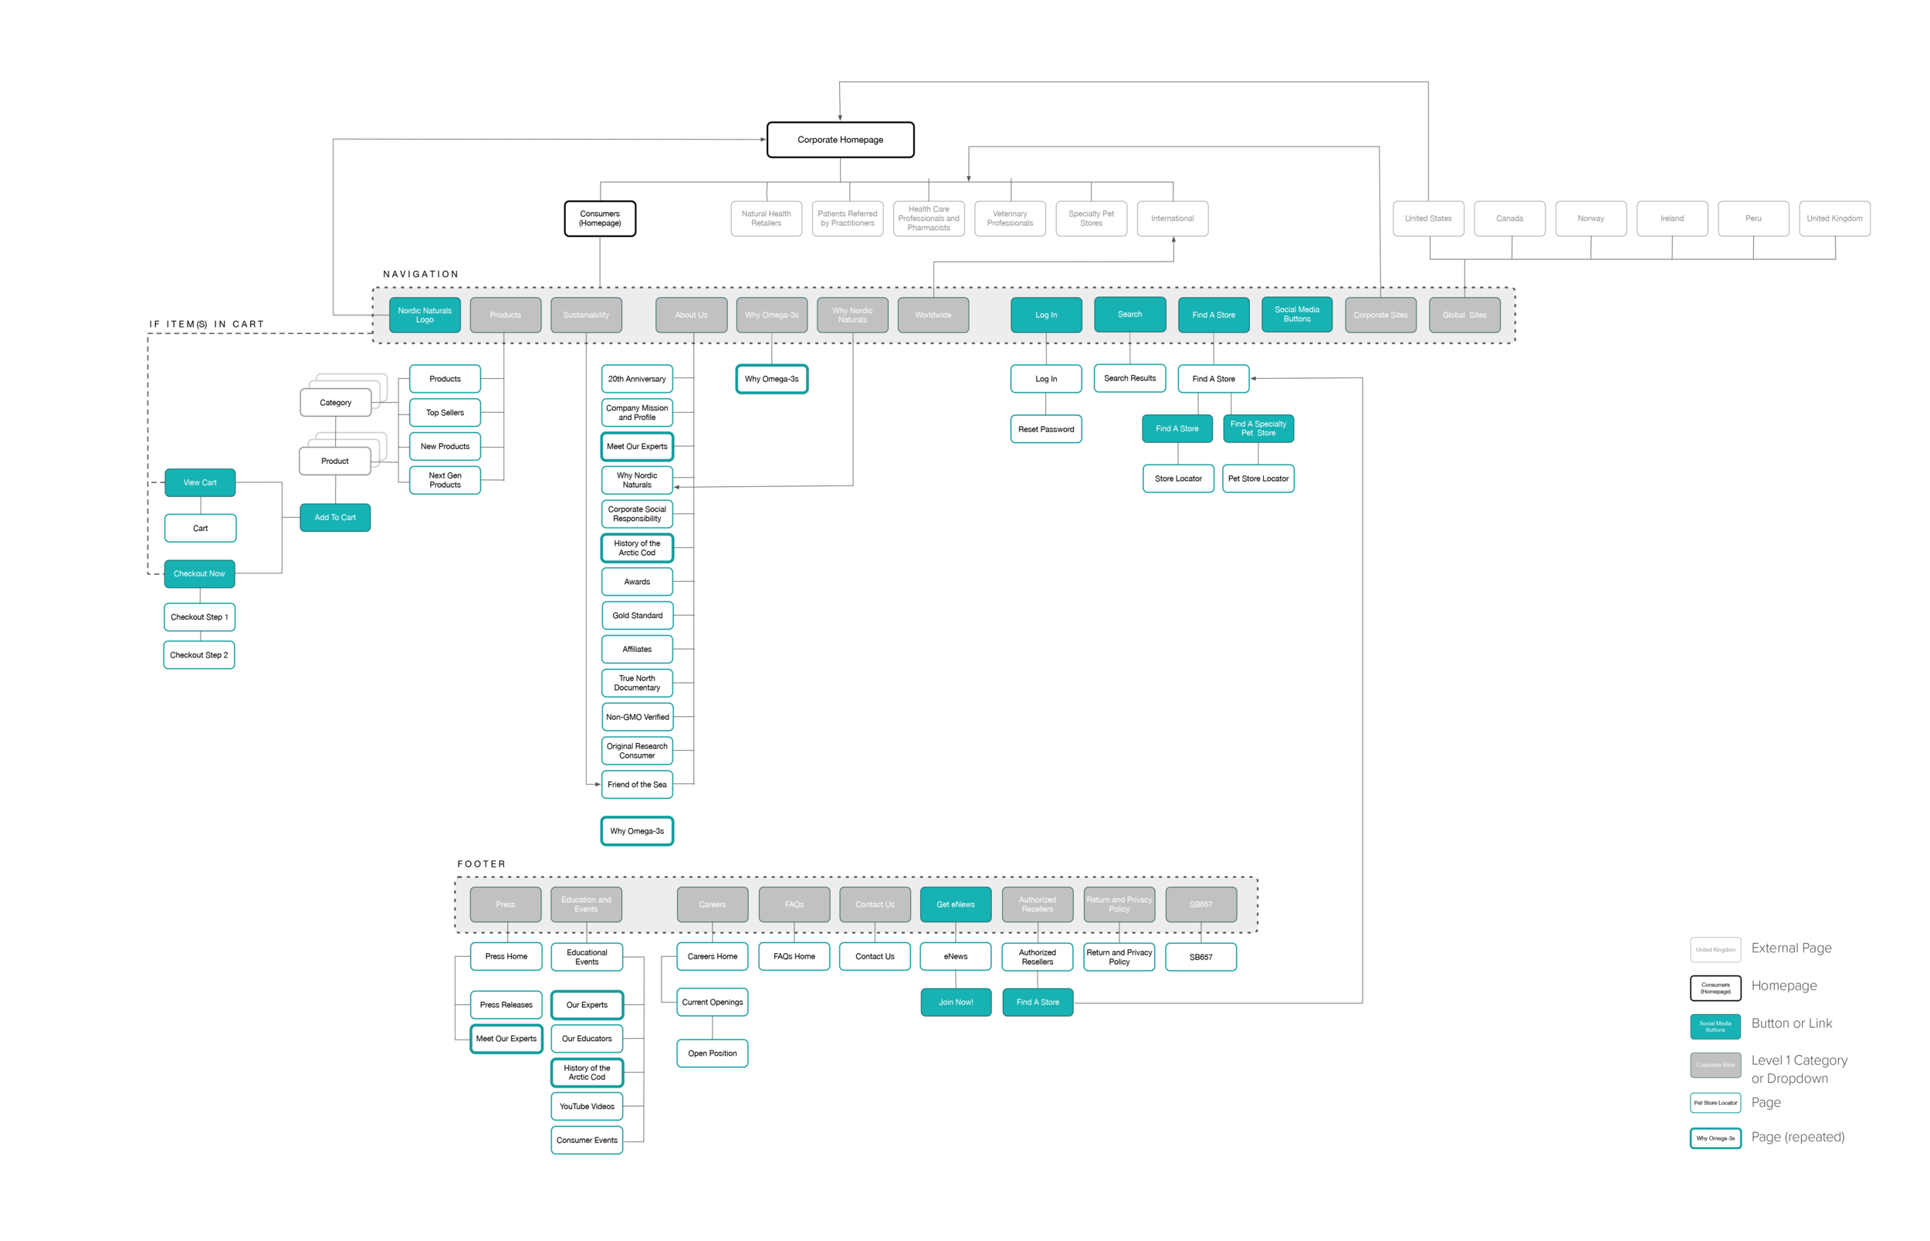
Task: Click the United Kingdom external page
Action: pos(1833,218)
